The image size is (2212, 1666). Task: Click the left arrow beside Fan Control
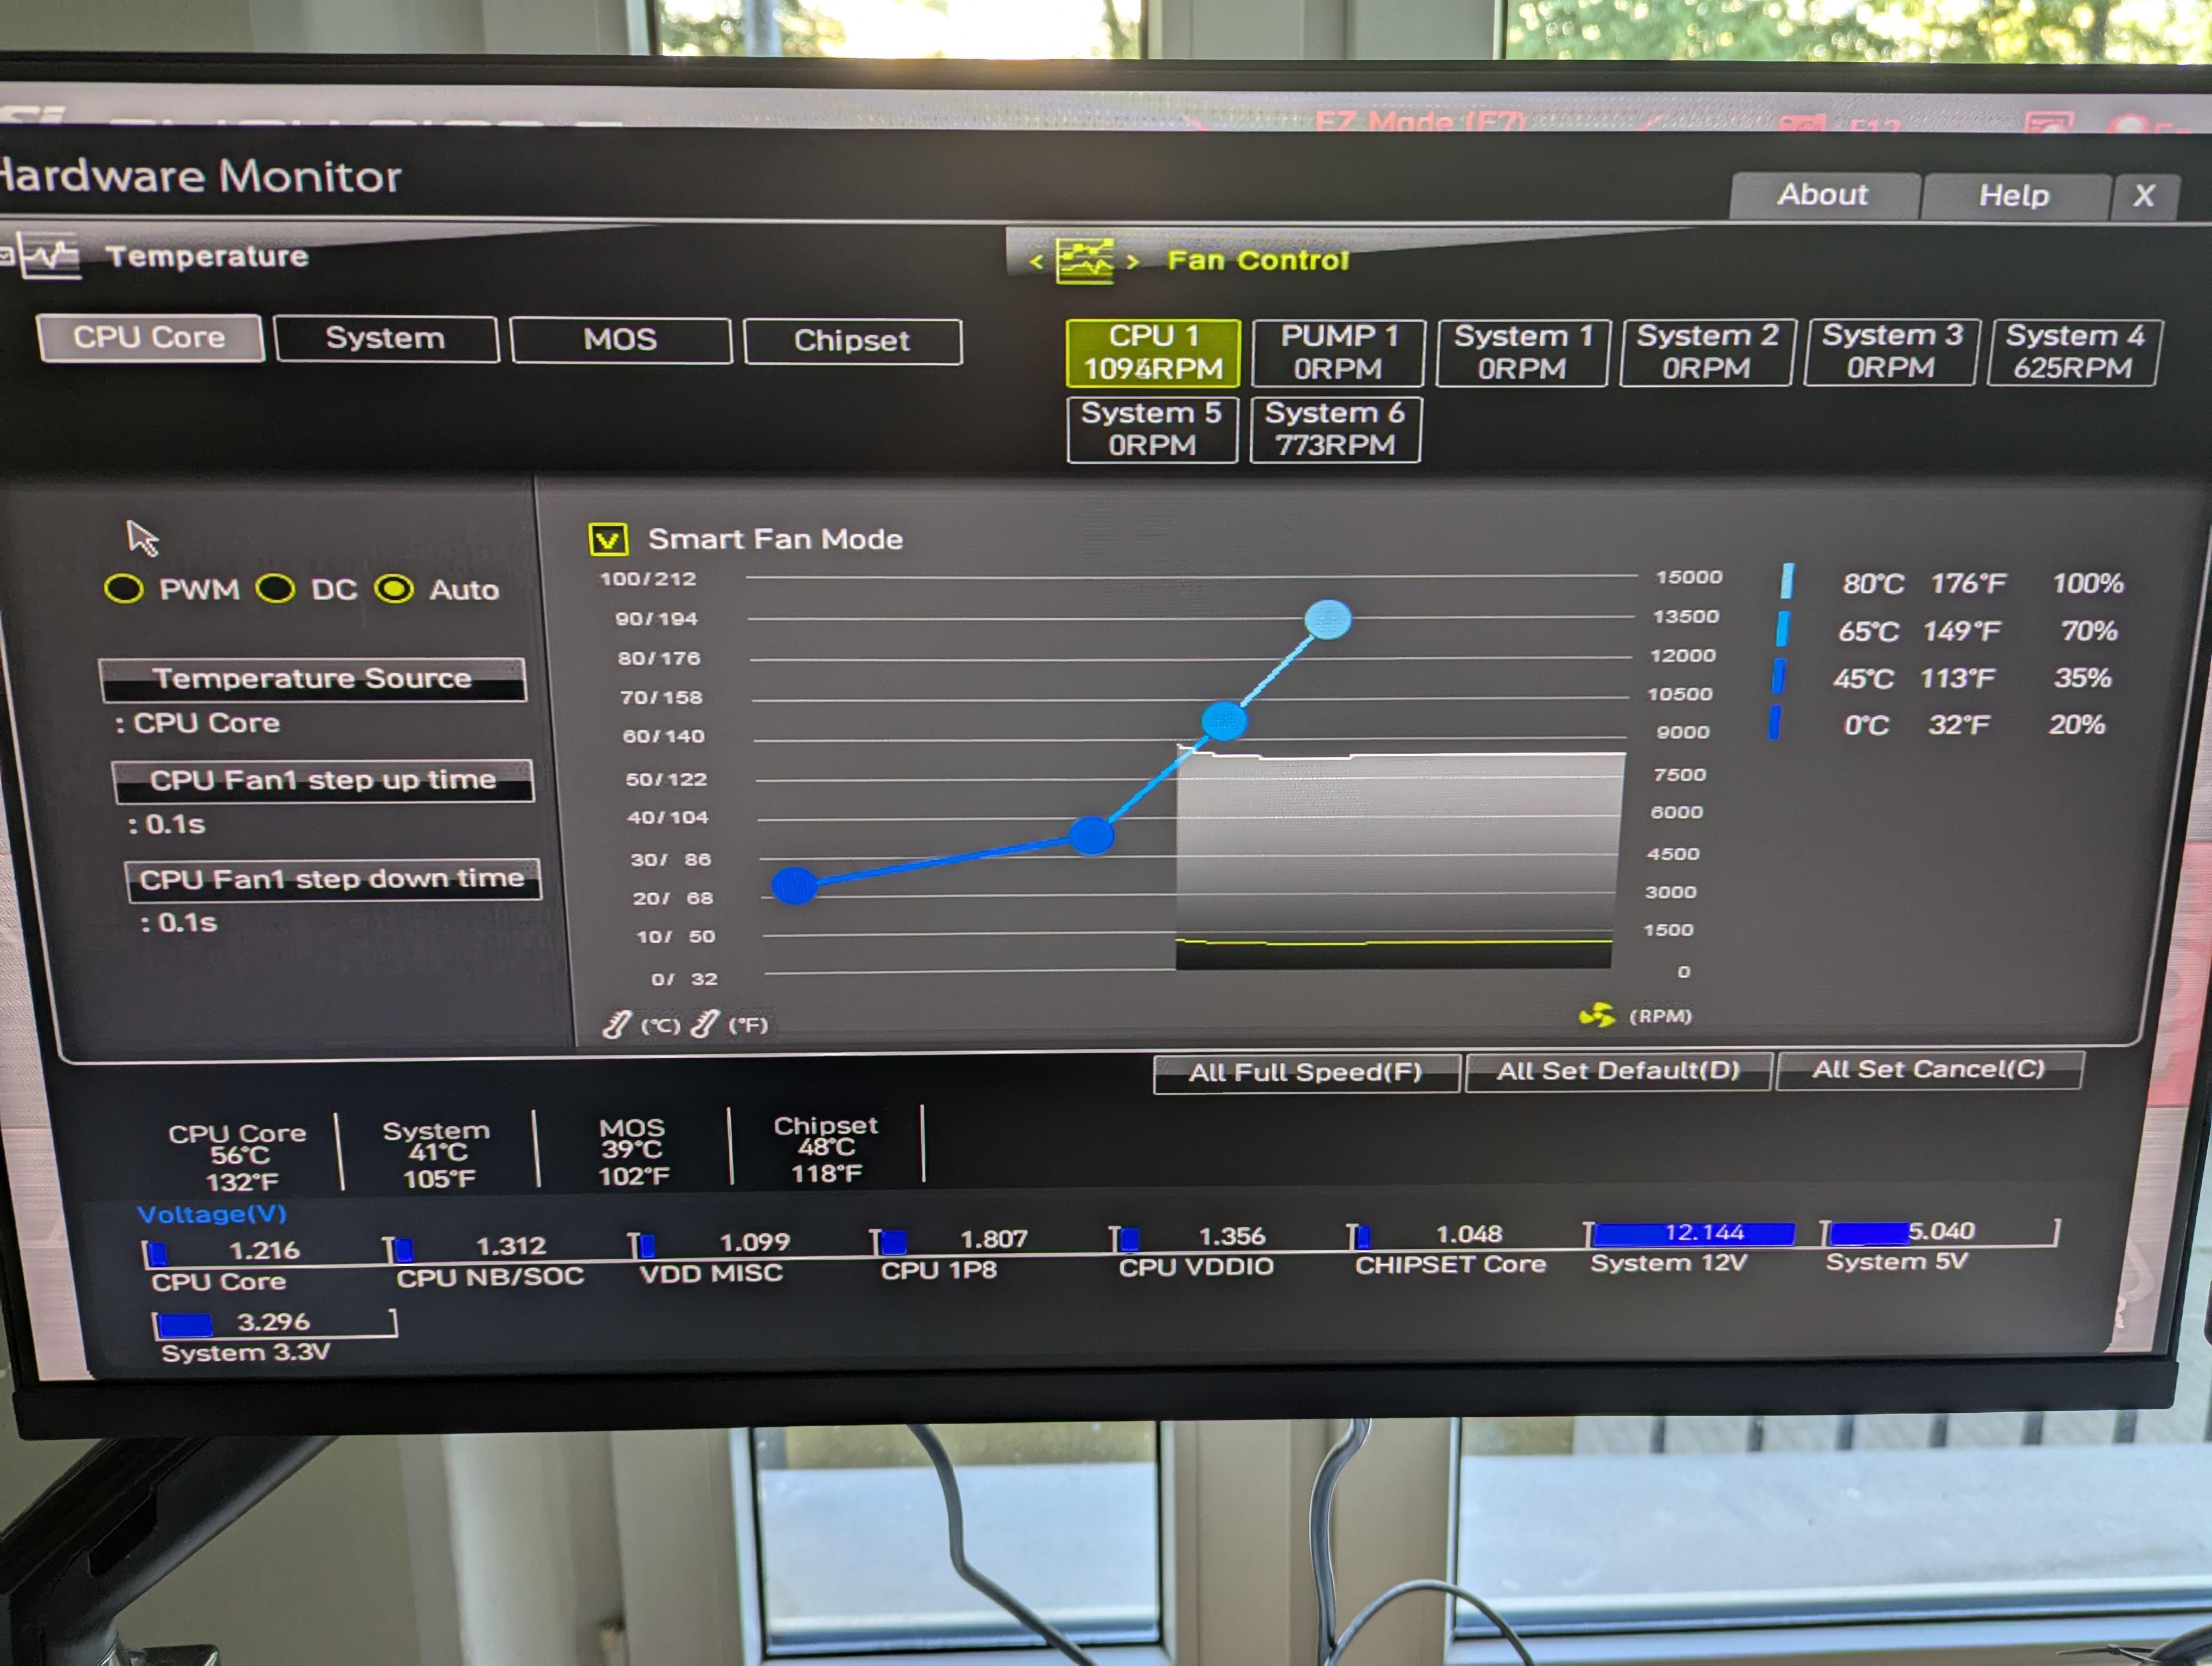(x=1036, y=262)
